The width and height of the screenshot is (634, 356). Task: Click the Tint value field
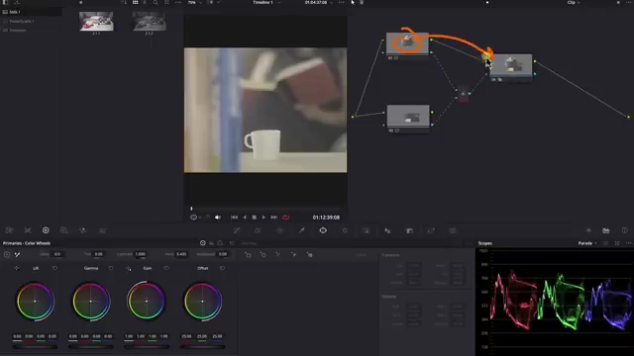(x=99, y=254)
